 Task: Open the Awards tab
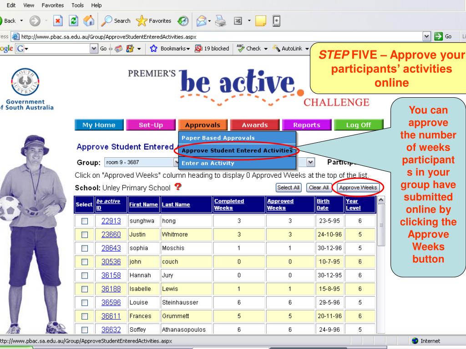point(255,125)
